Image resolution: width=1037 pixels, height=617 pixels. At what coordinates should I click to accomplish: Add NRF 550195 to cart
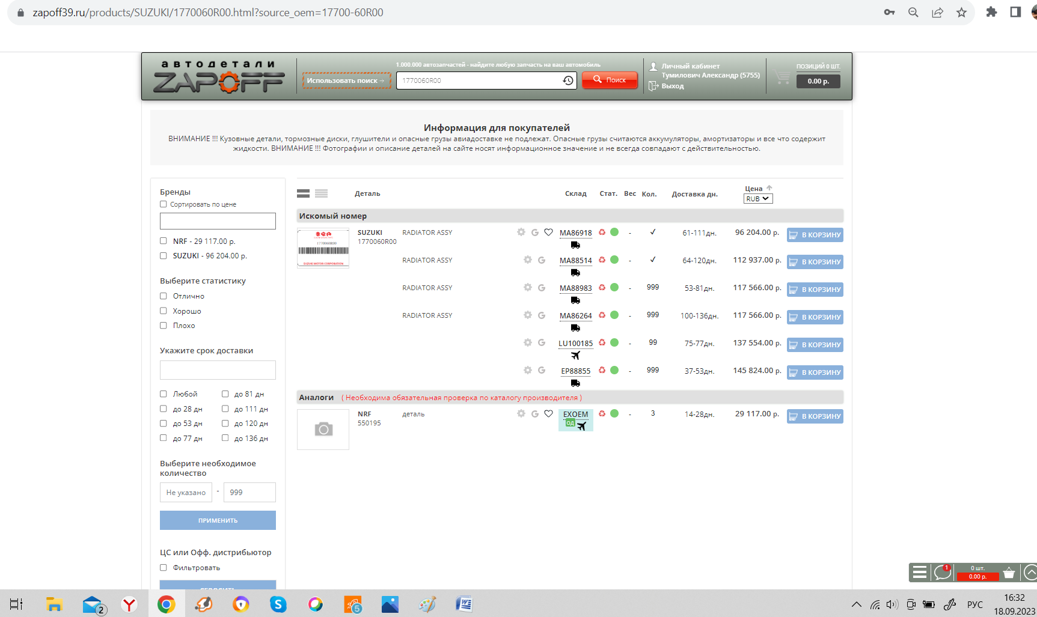point(815,416)
